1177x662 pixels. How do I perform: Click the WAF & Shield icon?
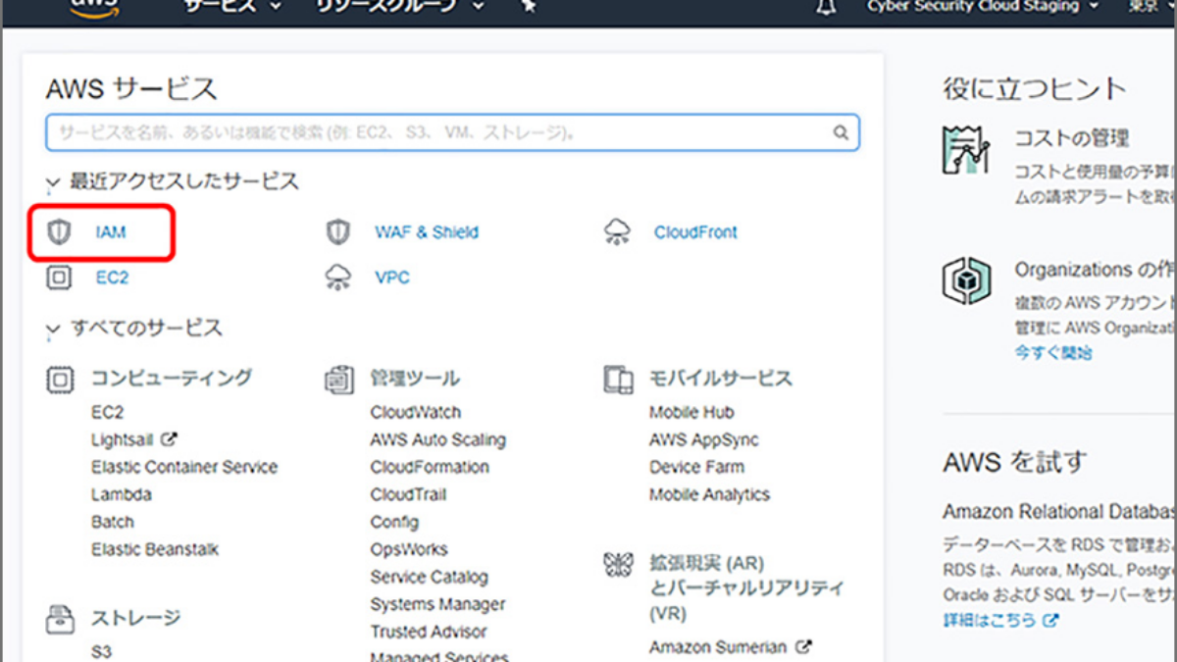[338, 232]
